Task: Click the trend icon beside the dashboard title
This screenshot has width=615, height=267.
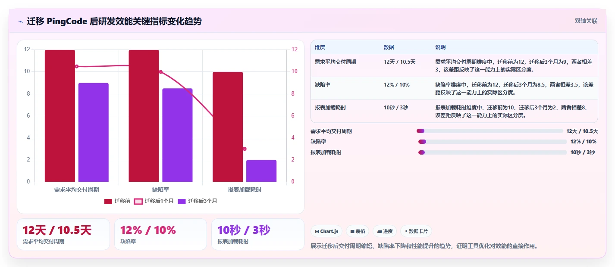Action: 20,22
